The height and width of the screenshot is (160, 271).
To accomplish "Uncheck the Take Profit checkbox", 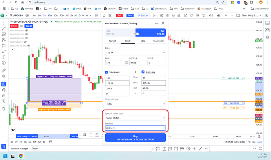I will click(106, 72).
